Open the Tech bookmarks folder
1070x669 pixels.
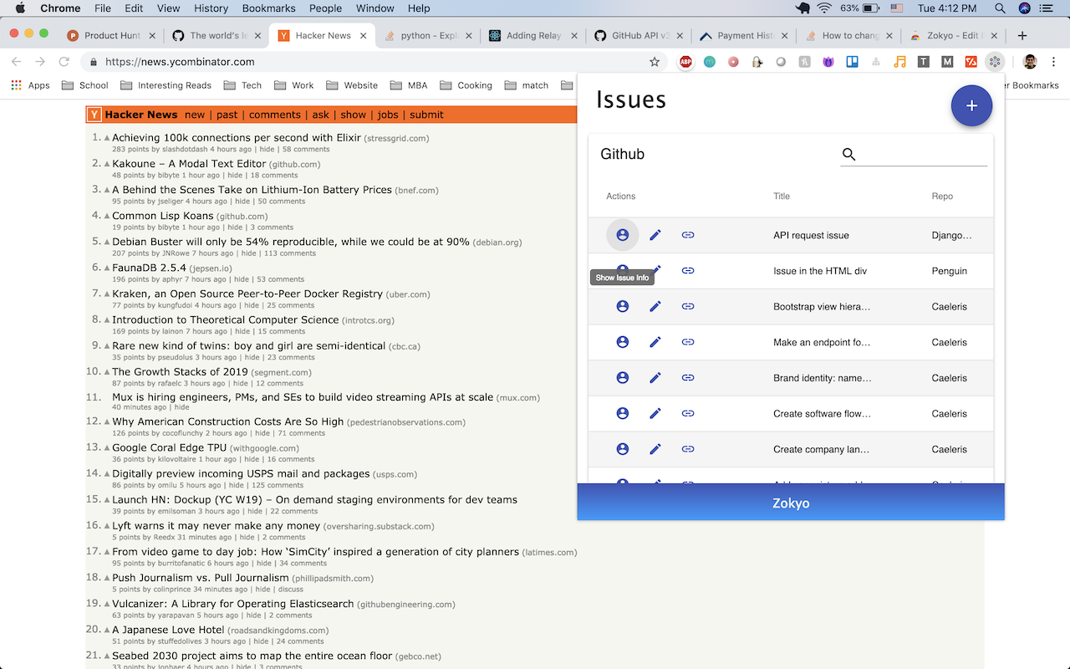coord(242,85)
